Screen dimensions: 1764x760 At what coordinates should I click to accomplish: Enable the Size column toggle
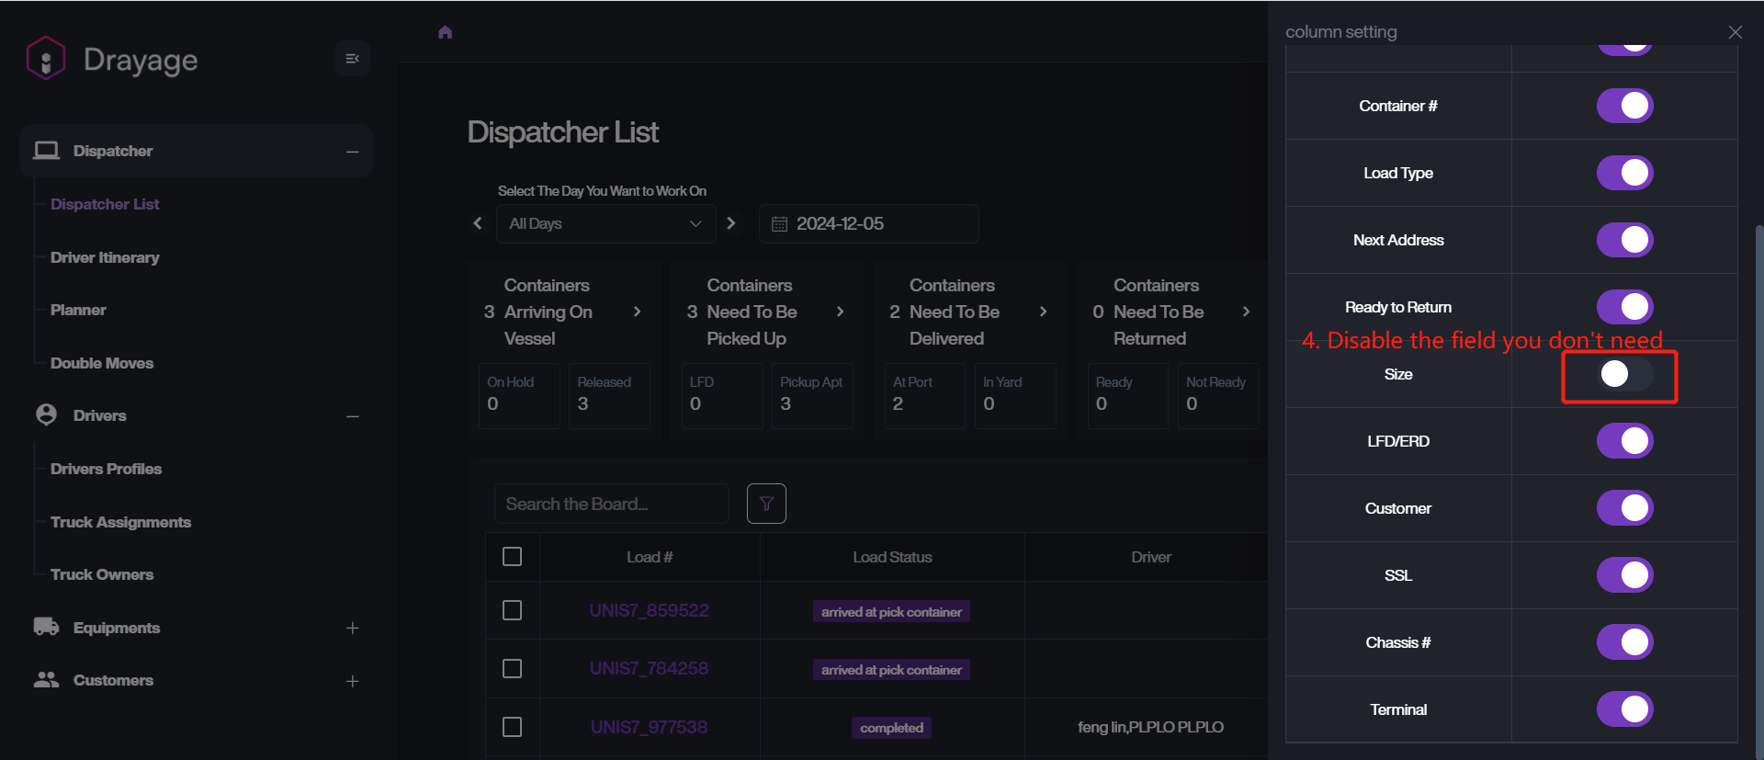(x=1623, y=374)
